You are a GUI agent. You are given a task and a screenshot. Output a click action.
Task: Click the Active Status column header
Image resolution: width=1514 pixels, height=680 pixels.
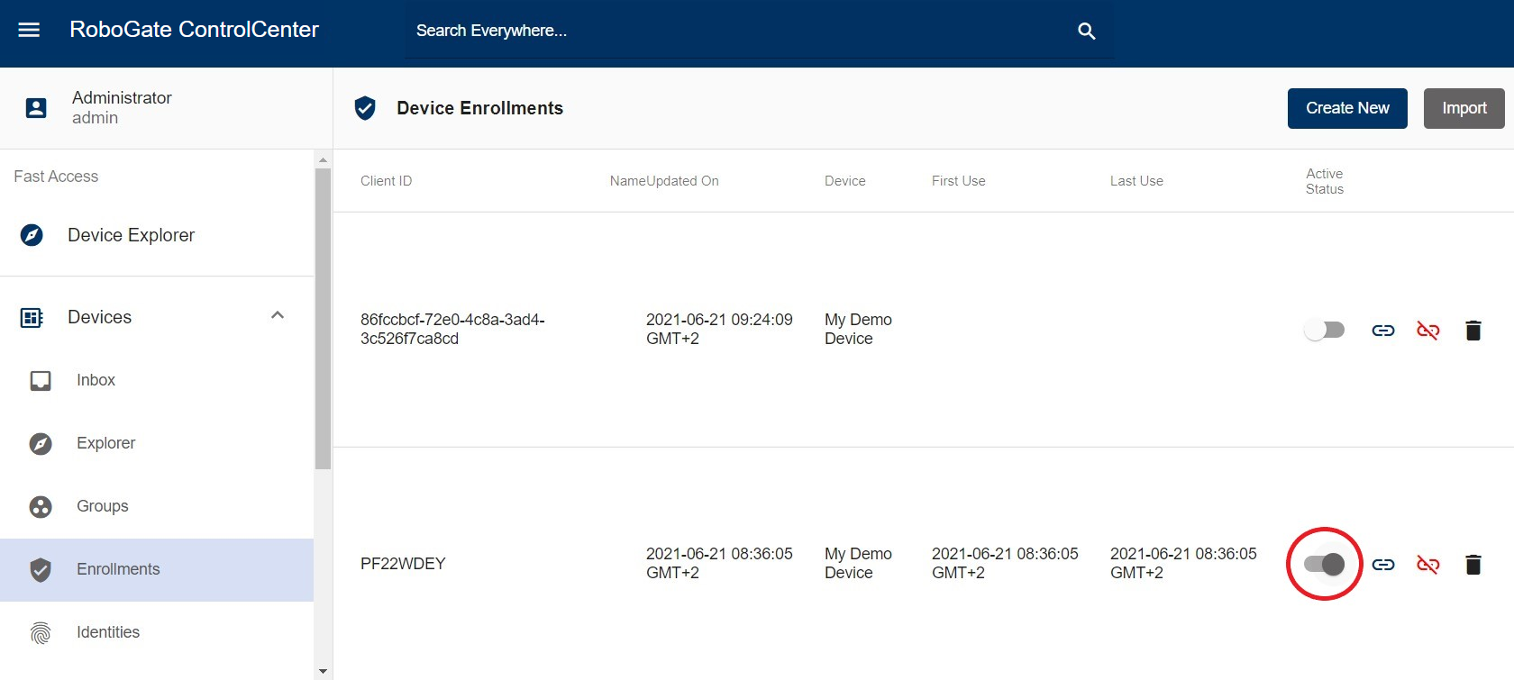tap(1324, 181)
